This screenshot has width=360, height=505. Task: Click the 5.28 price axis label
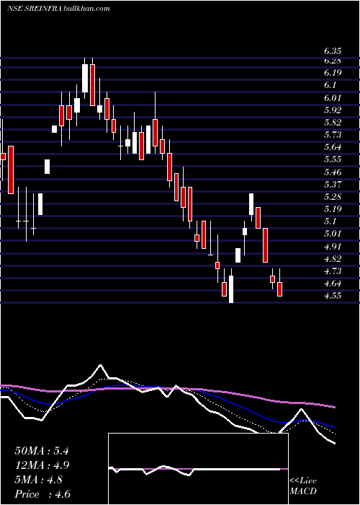(x=333, y=196)
